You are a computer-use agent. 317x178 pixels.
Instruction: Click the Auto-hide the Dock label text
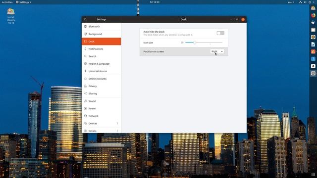[x=154, y=32]
